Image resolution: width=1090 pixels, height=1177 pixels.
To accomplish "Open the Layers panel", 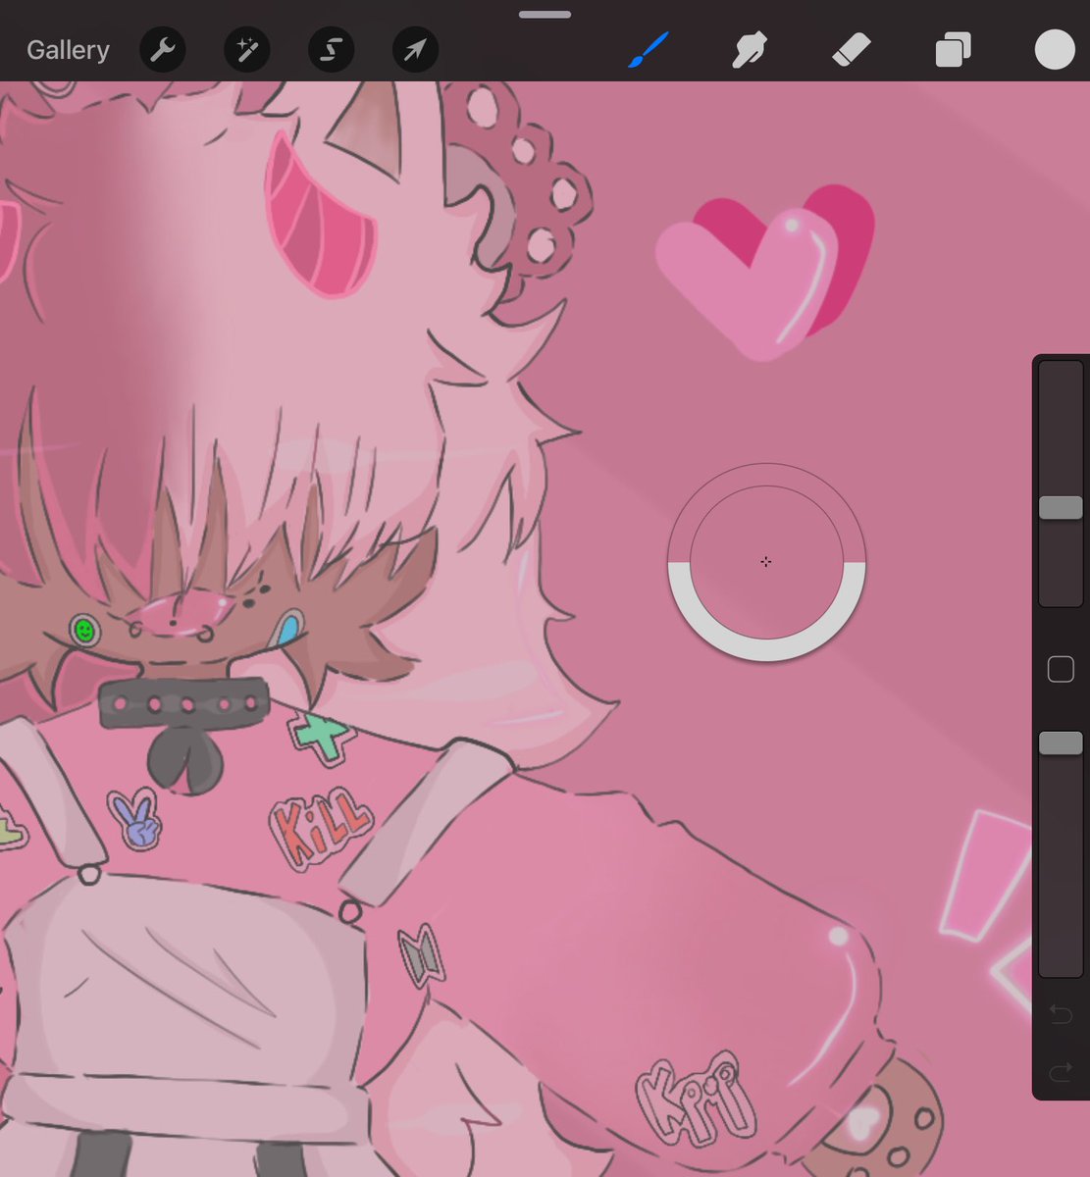I will coord(953,50).
